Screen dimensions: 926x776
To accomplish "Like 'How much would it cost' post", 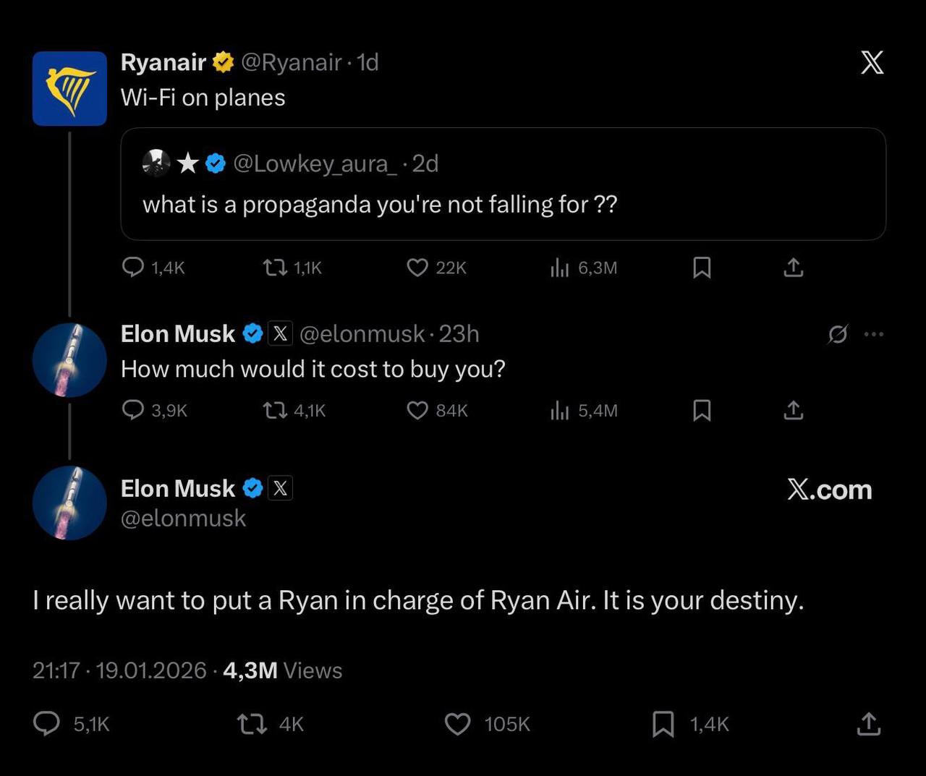I will tap(417, 410).
